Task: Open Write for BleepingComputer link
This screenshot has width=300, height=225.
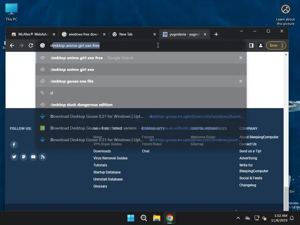Action: 254,168
